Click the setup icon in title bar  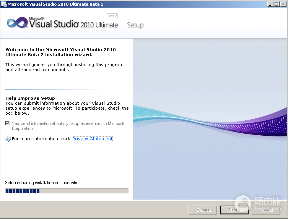pos(4,4)
